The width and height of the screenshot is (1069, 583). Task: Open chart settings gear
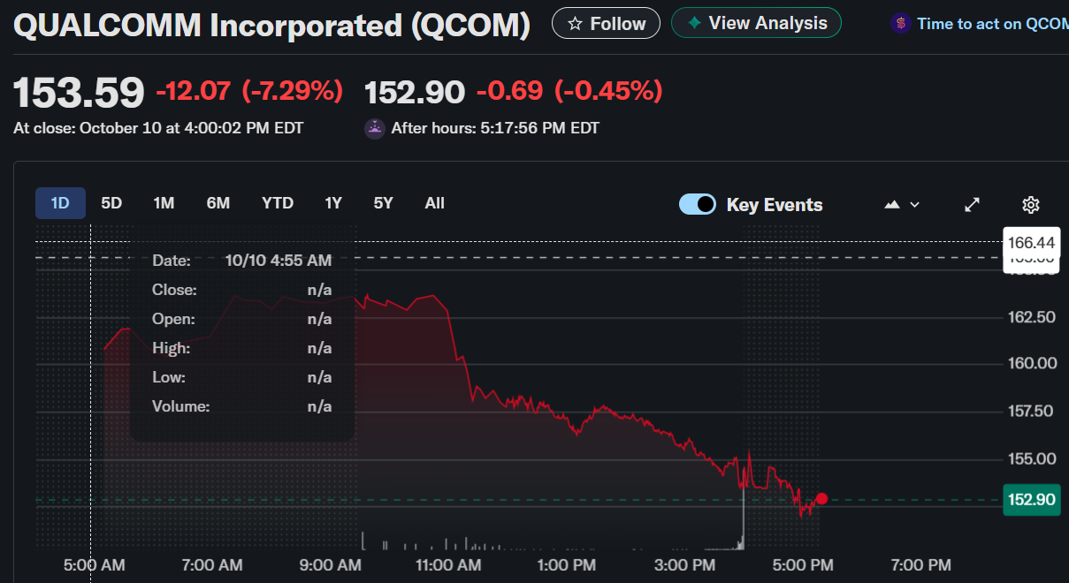point(1030,205)
